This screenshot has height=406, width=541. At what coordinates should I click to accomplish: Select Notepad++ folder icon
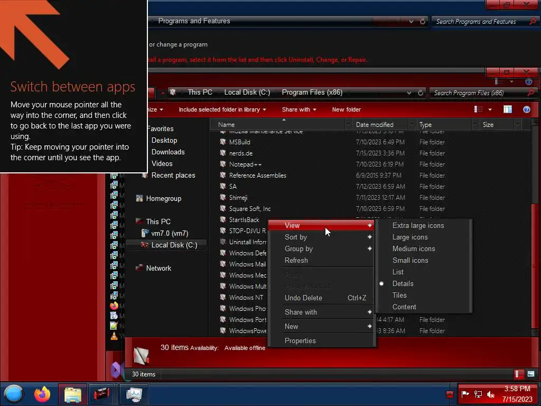(x=223, y=164)
